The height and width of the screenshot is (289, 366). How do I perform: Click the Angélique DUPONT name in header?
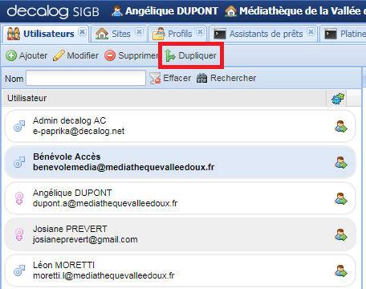pos(172,11)
